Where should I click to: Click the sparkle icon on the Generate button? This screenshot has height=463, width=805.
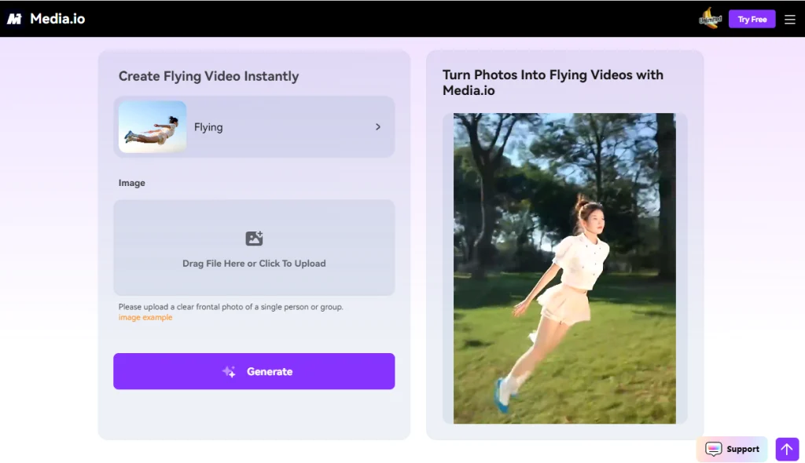click(229, 371)
